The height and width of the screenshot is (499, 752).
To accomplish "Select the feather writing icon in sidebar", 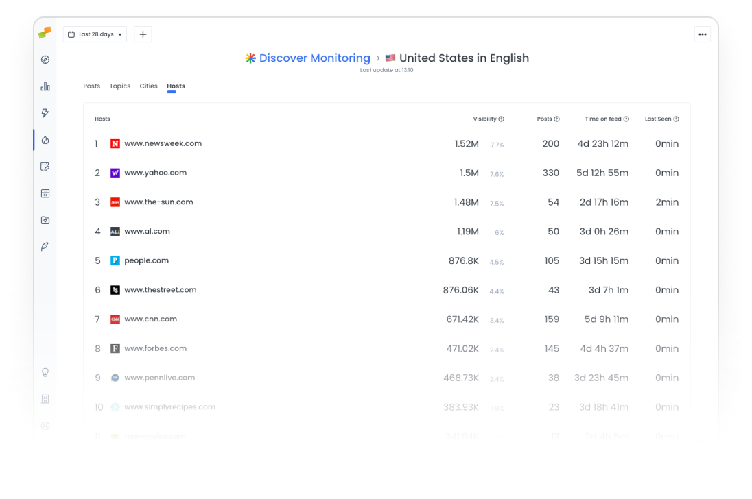I will 45,247.
